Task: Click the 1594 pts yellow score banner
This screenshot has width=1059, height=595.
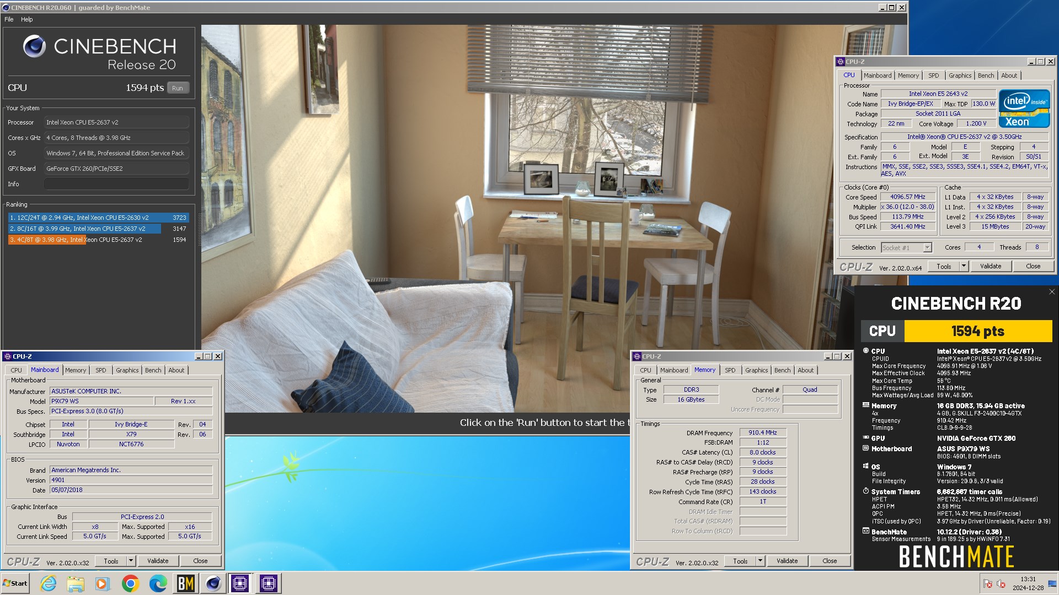Action: pyautogui.click(x=978, y=331)
